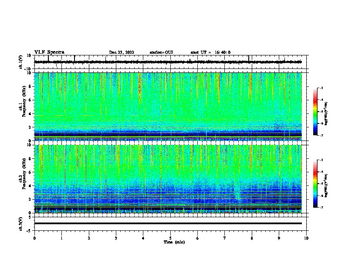
Task: Click the "station=OUI" header label
Action: pos(161,52)
